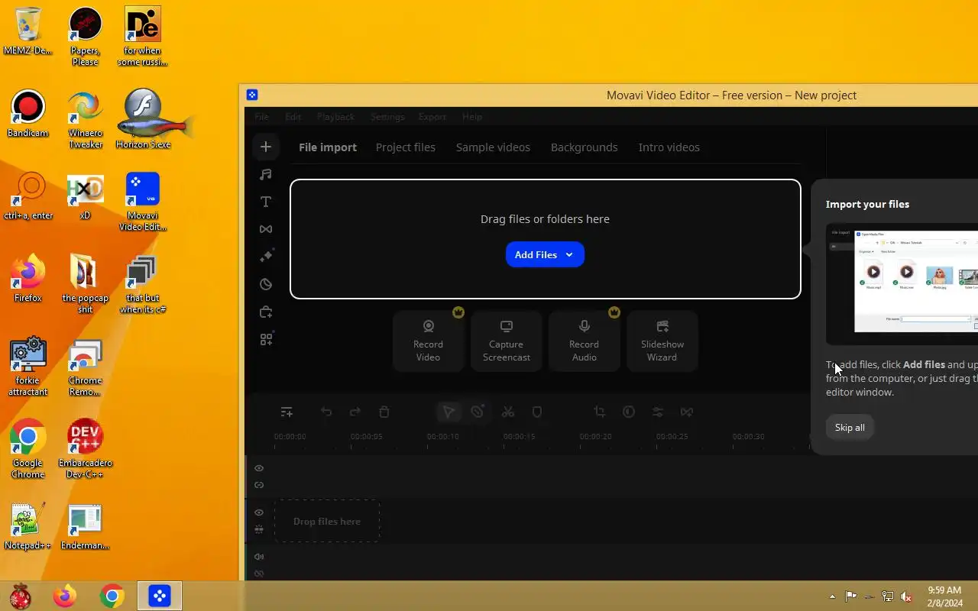Switch to the Intro videos tab
The width and height of the screenshot is (978, 611).
tap(669, 147)
